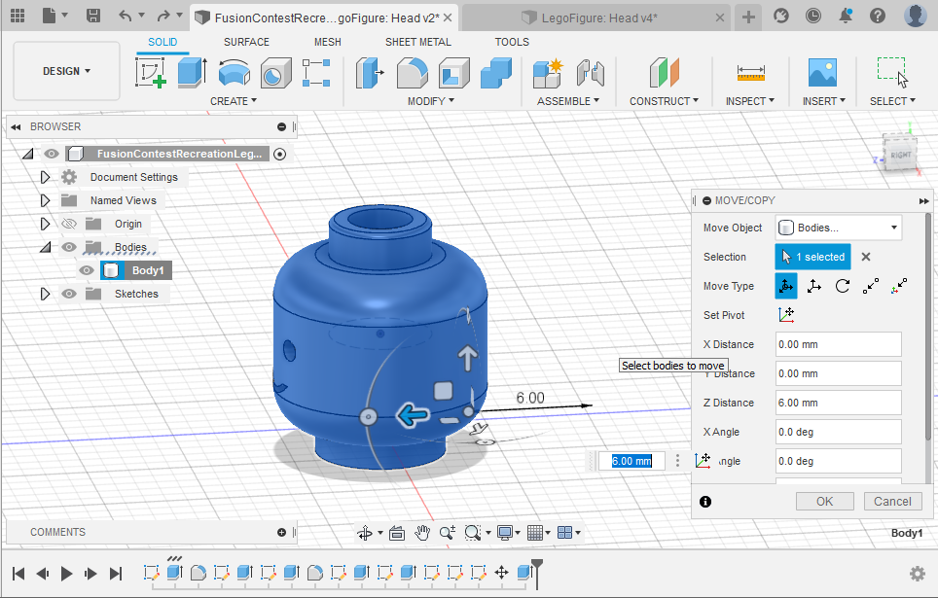Viewport: 938px width, 598px height.
Task: Open the ASSEMBLE dropdown menu
Action: (x=567, y=101)
